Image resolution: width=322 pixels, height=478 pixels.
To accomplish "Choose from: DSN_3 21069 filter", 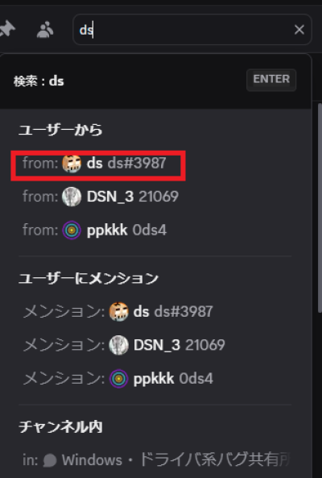I will click(x=155, y=197).
